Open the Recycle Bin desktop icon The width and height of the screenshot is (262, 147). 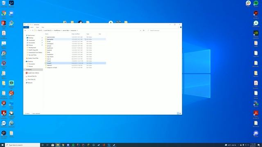(4, 4)
